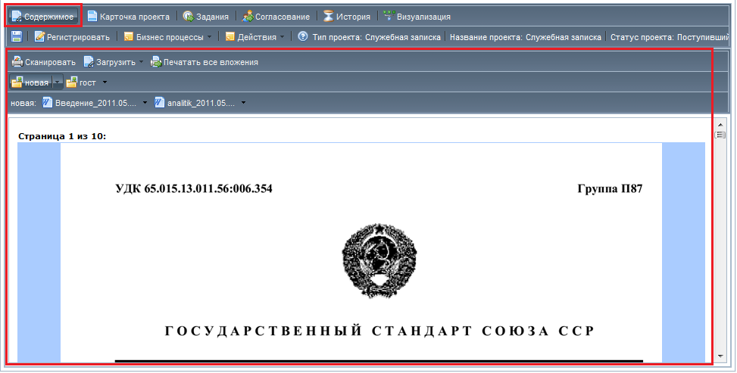Click the question mark help icon
737x373 pixels.
coord(303,36)
